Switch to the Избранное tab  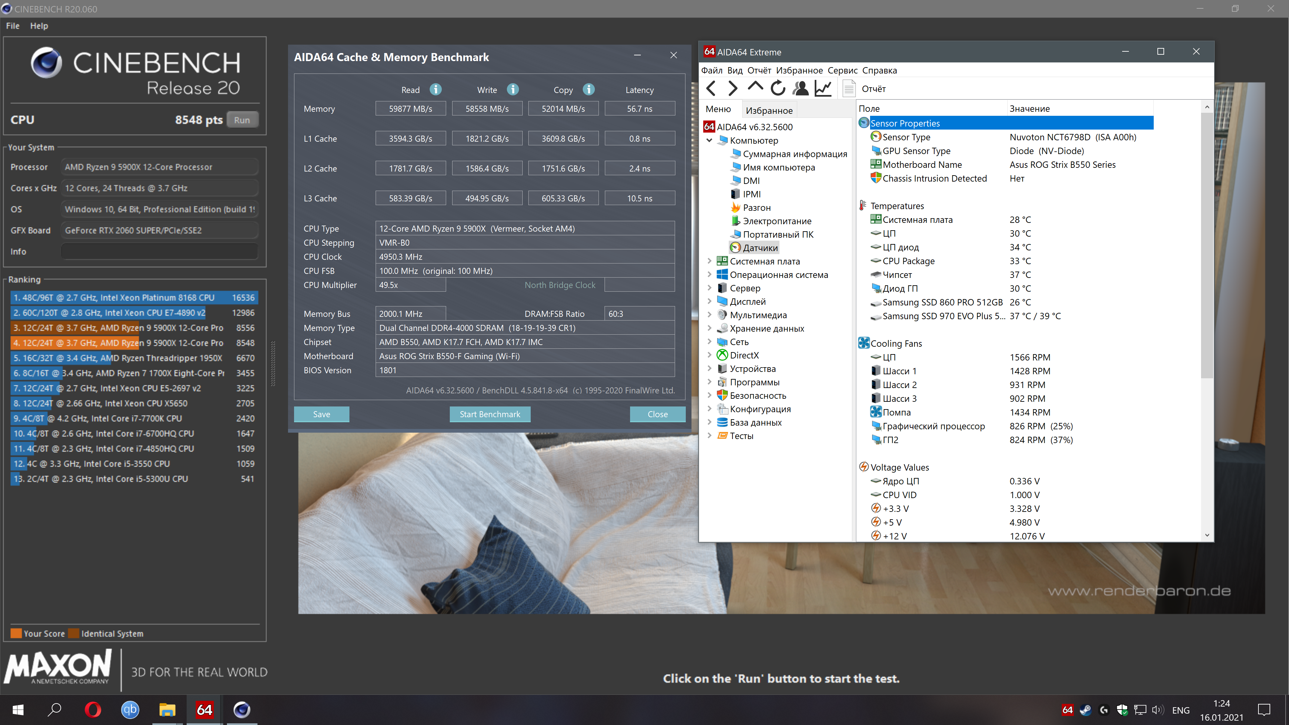(769, 110)
